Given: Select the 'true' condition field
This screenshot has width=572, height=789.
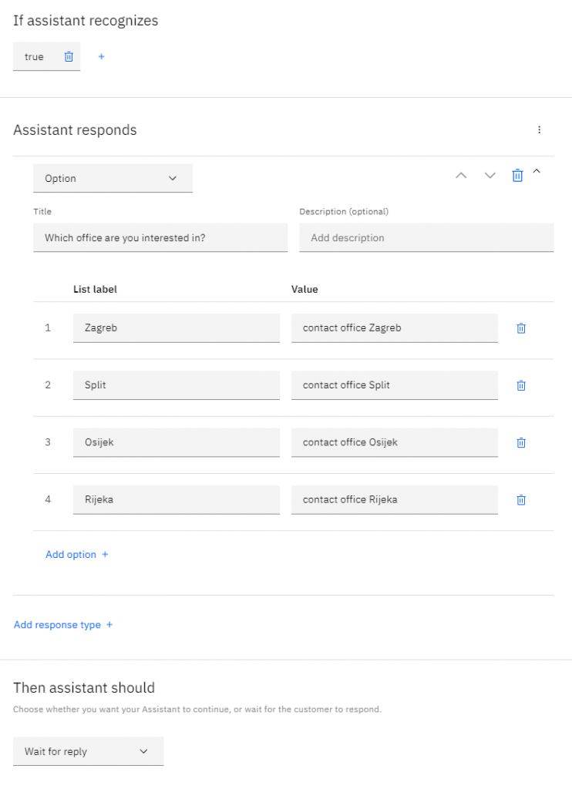Looking at the screenshot, I should 35,57.
